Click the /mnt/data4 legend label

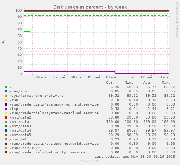[20, 131]
